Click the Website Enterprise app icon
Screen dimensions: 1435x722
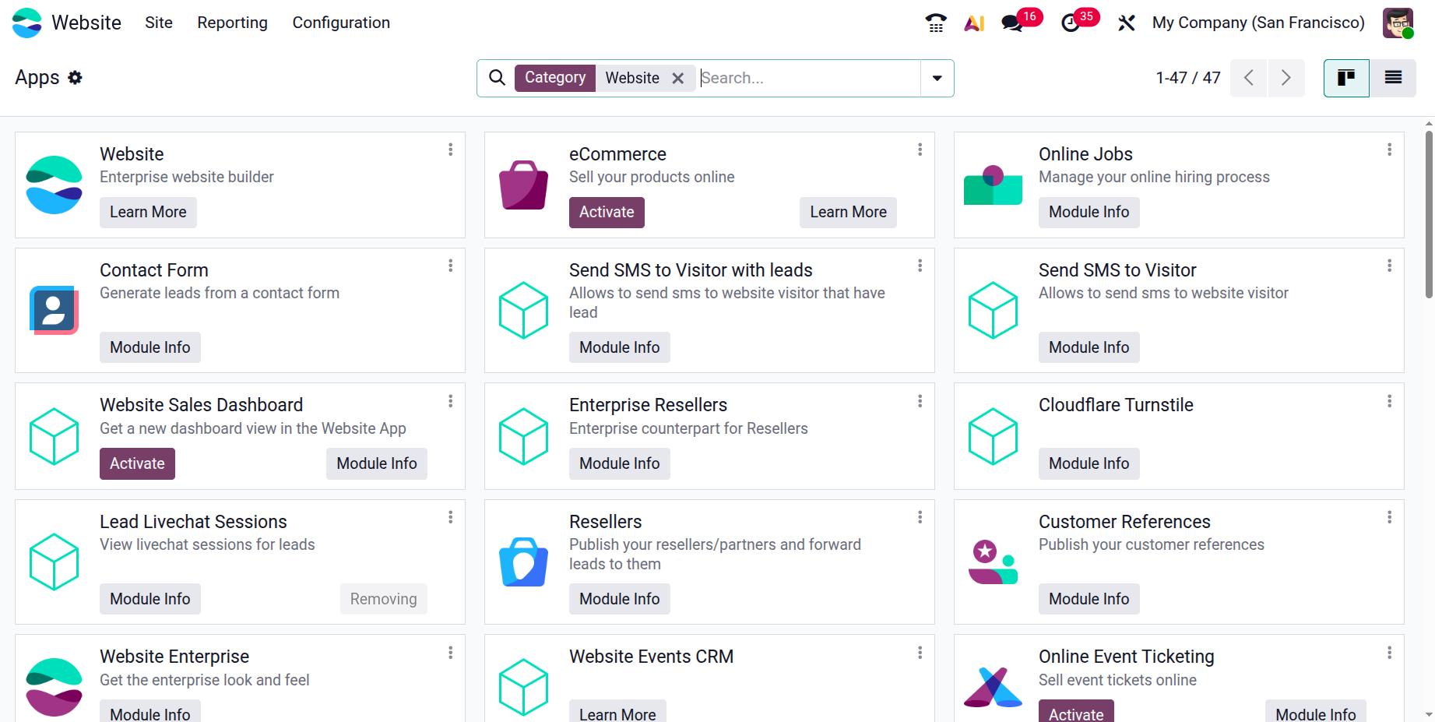[x=55, y=687]
